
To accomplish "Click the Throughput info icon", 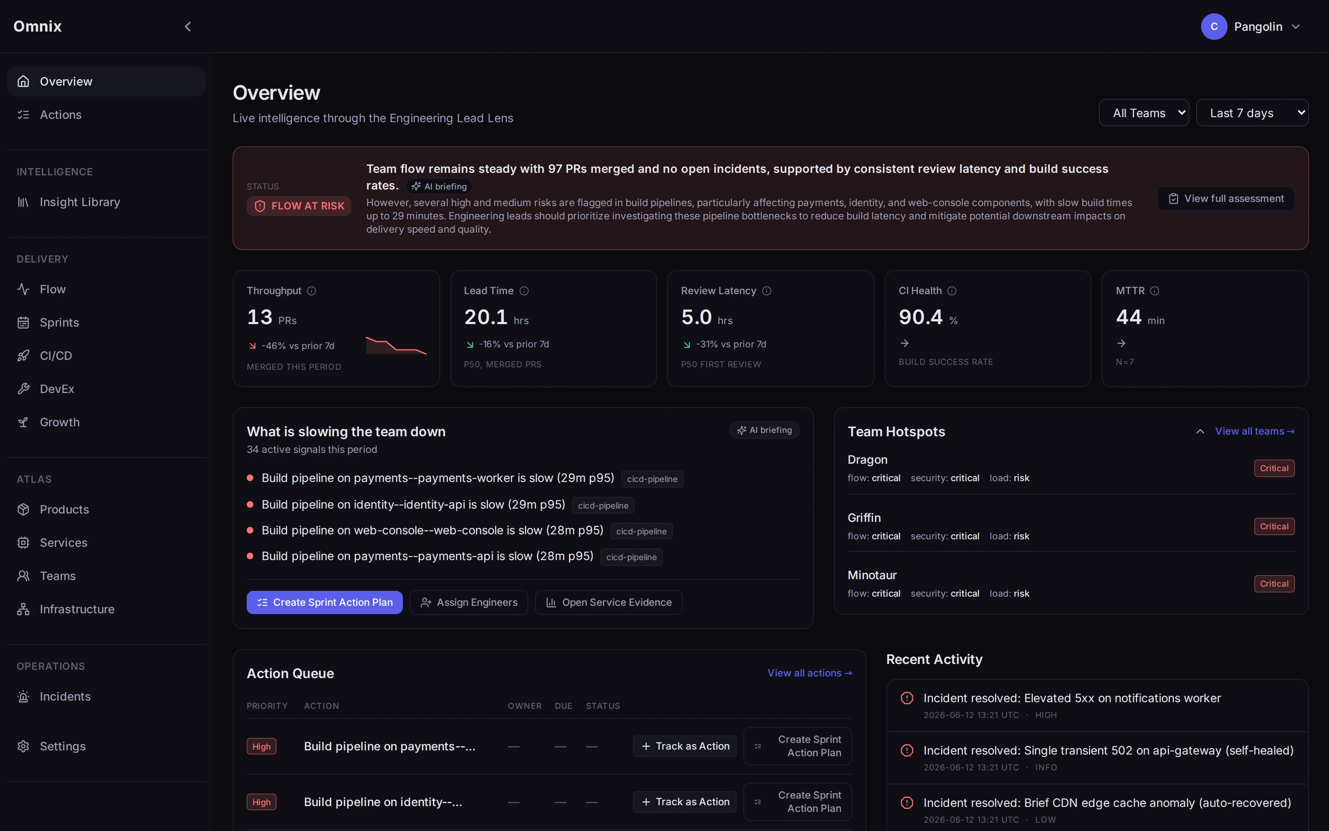I will tap(311, 291).
